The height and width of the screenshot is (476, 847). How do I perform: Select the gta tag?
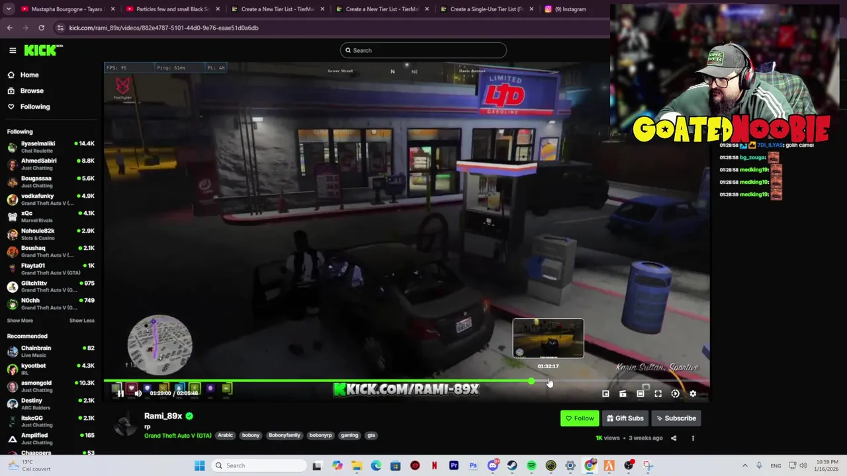371,435
